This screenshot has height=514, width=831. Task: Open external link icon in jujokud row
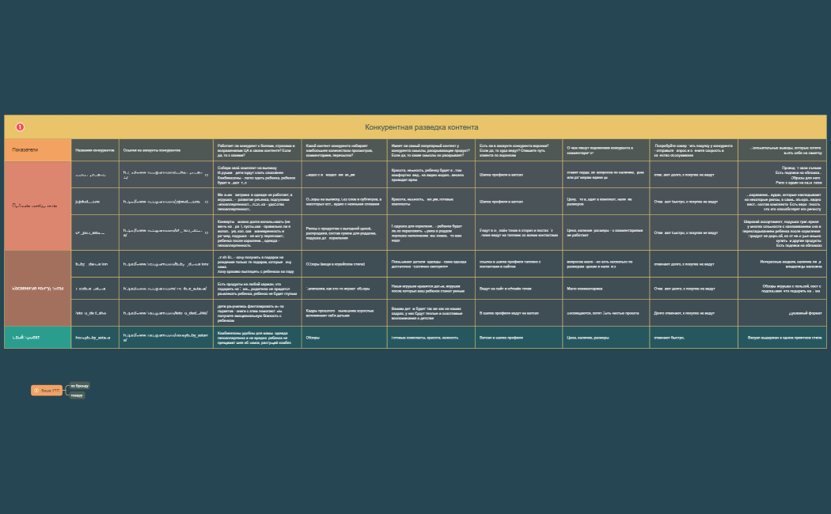(207, 201)
